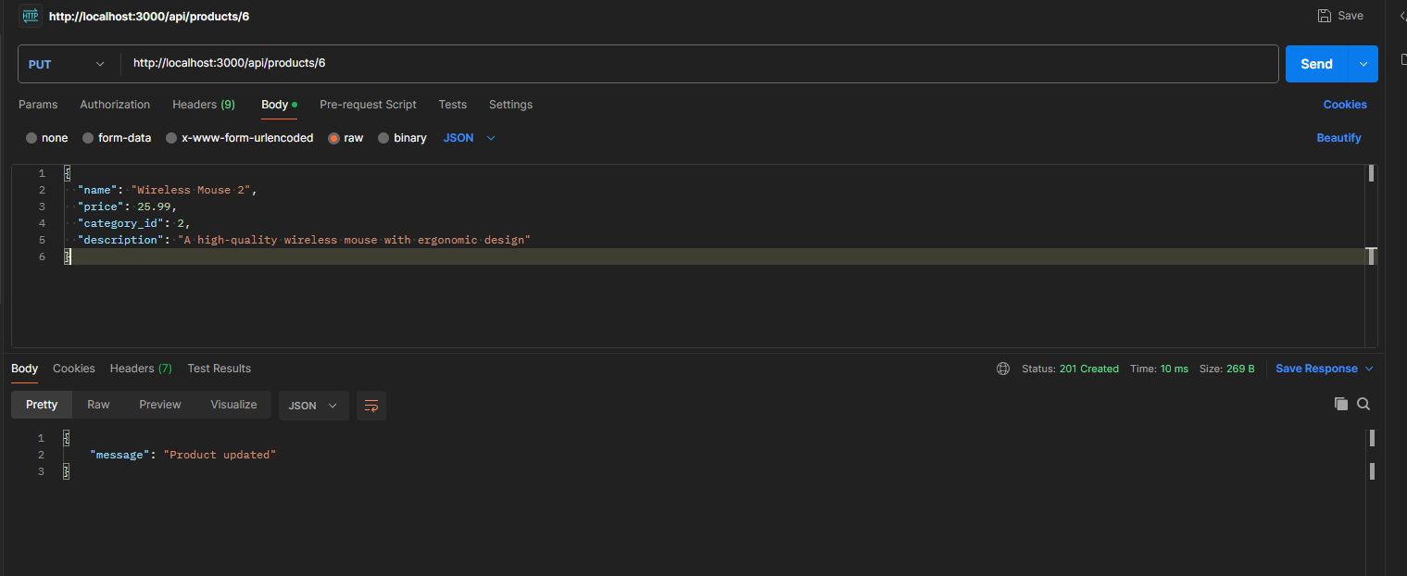Click the "Product updated" response message

(x=220, y=455)
